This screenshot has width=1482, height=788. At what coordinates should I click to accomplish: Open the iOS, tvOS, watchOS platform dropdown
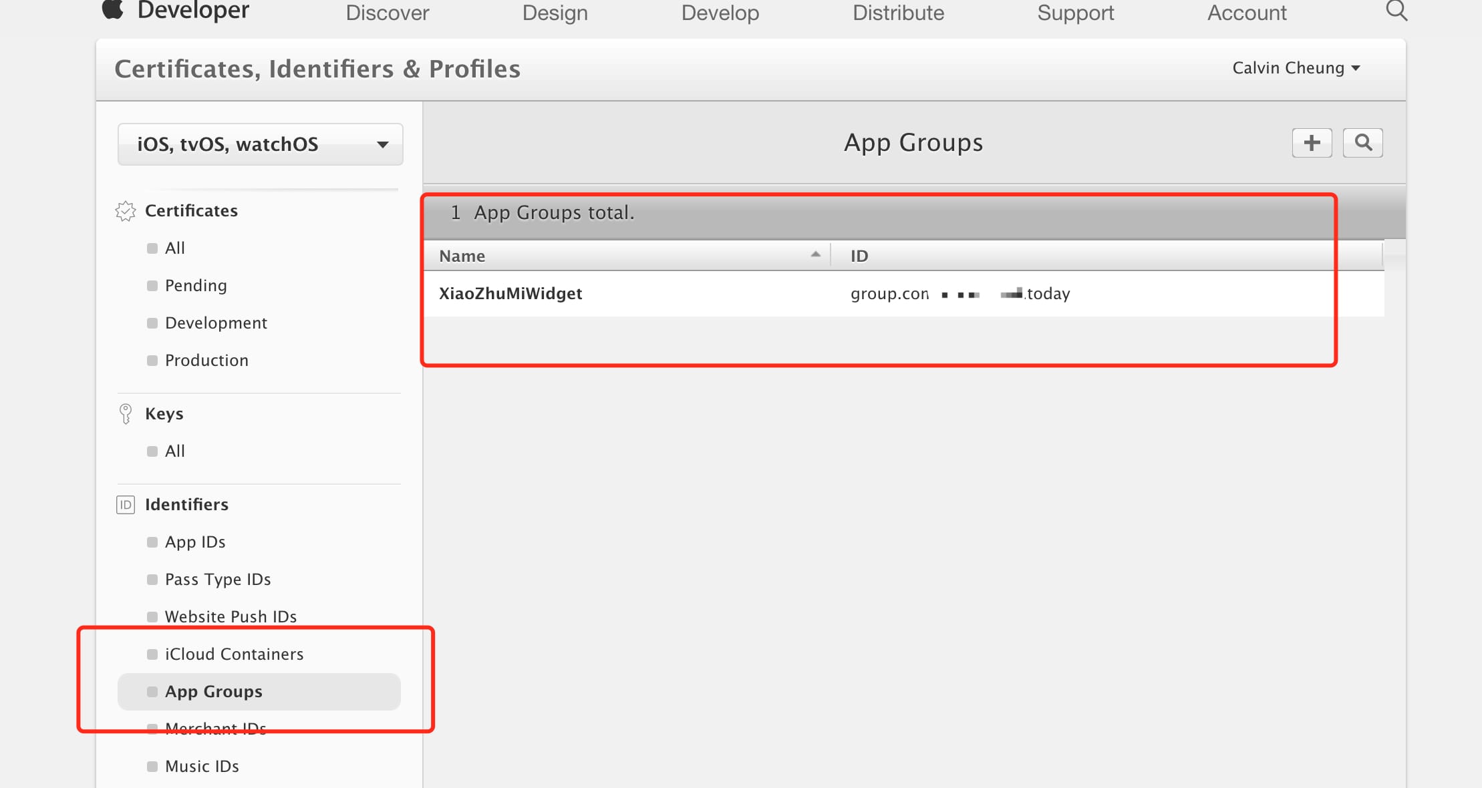click(x=260, y=144)
